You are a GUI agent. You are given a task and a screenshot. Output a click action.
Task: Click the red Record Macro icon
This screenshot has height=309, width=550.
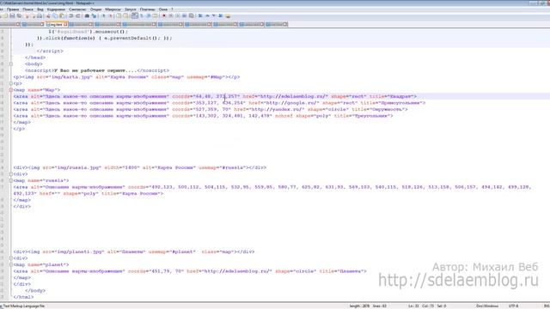click(164, 15)
